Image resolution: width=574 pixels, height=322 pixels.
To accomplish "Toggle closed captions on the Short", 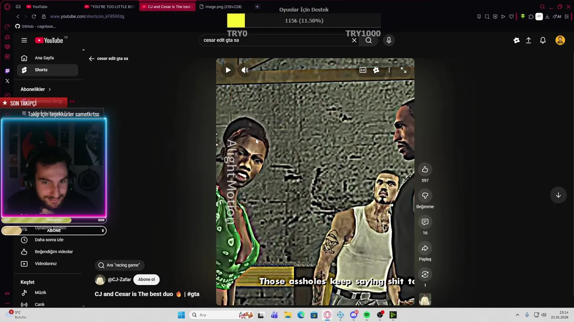I will point(363,70).
